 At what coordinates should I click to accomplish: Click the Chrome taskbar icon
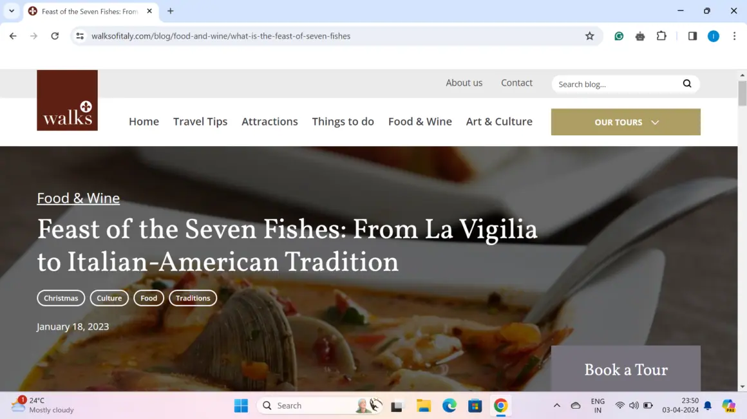pos(501,405)
